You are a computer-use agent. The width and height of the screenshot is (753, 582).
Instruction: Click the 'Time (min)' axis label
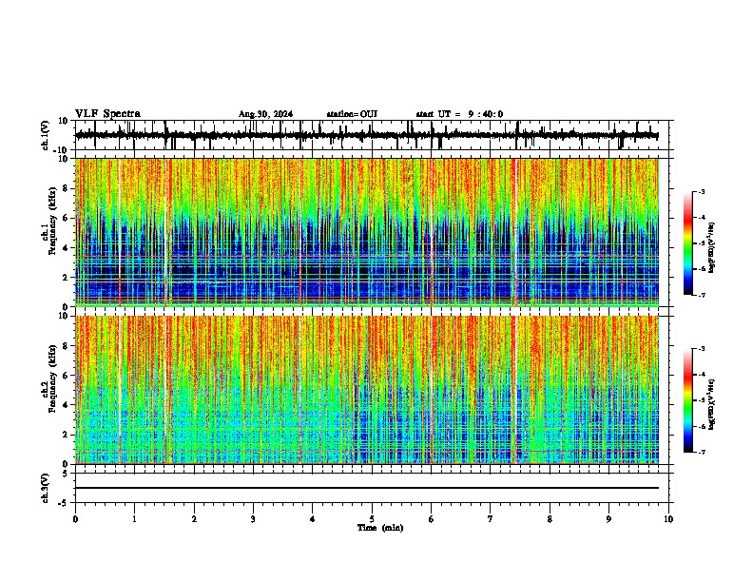(x=380, y=528)
